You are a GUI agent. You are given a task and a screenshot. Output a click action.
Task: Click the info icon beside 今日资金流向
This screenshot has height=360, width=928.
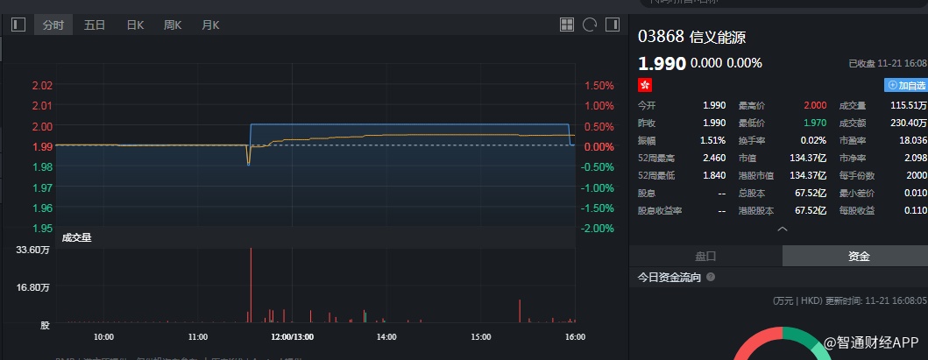coord(711,277)
